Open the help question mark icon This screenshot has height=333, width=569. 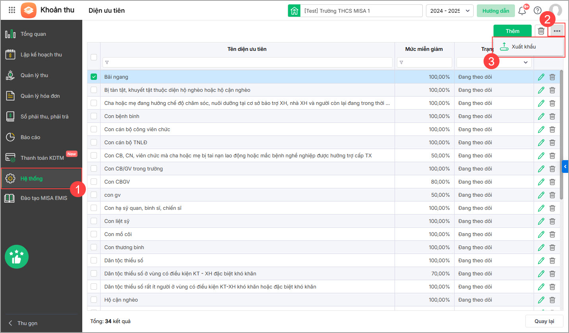[x=538, y=11]
